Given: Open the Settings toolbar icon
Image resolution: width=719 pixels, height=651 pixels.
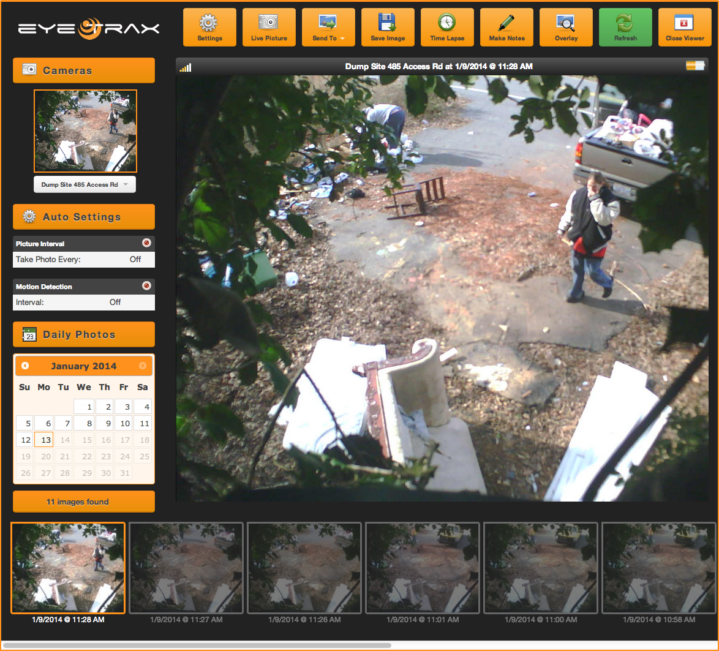Looking at the screenshot, I should point(209,27).
